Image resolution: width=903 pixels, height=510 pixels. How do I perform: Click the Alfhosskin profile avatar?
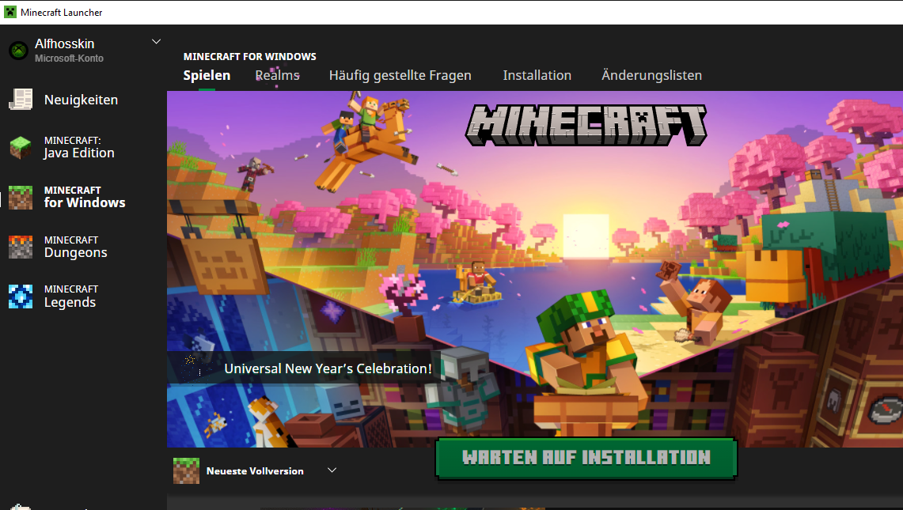click(17, 50)
